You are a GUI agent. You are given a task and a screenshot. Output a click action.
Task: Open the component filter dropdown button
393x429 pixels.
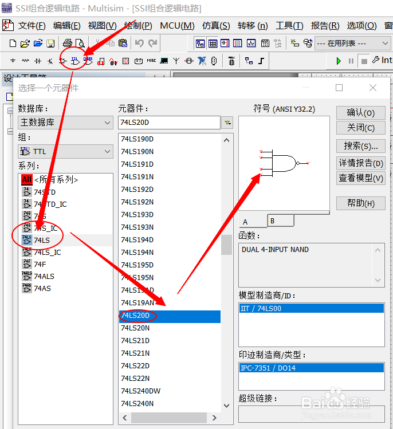(x=227, y=123)
